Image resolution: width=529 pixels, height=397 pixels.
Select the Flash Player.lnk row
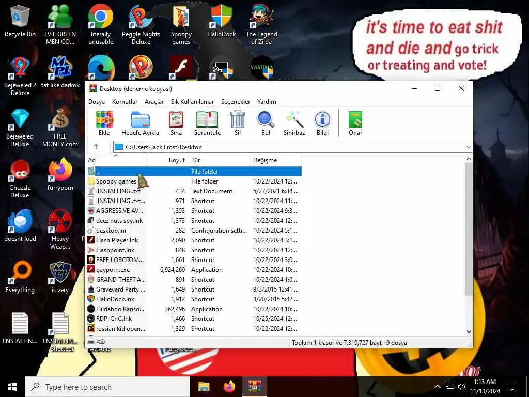(194, 240)
